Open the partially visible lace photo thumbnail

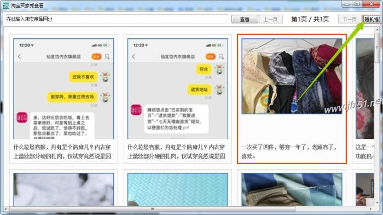(x=365, y=89)
